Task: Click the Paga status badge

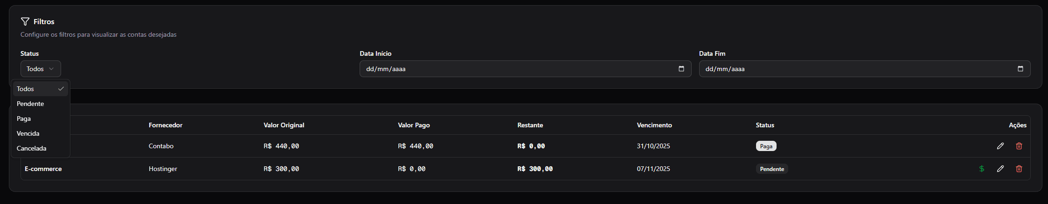Action: (x=766, y=146)
